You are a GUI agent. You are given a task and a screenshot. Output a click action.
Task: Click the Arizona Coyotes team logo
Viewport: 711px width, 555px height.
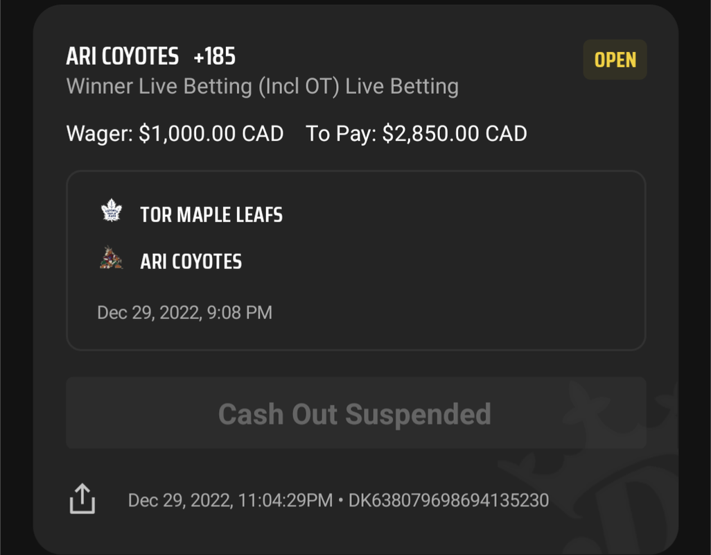coord(111,258)
